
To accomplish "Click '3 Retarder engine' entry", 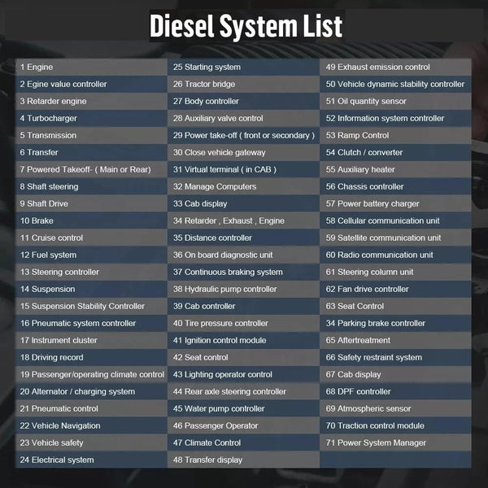I will pyautogui.click(x=91, y=101).
